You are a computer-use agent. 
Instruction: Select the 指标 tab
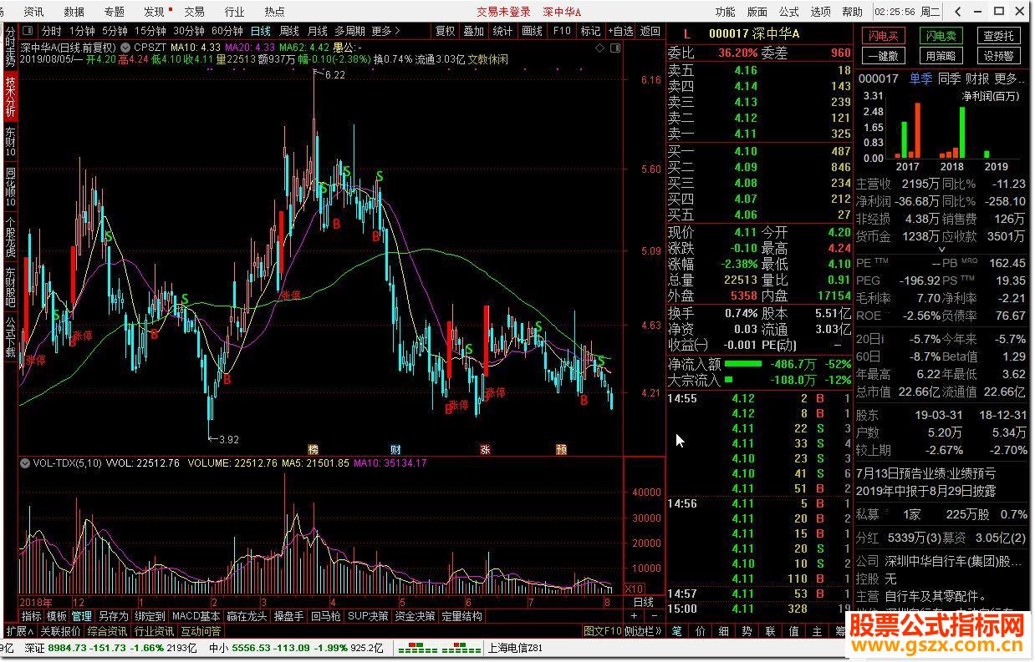point(31,616)
